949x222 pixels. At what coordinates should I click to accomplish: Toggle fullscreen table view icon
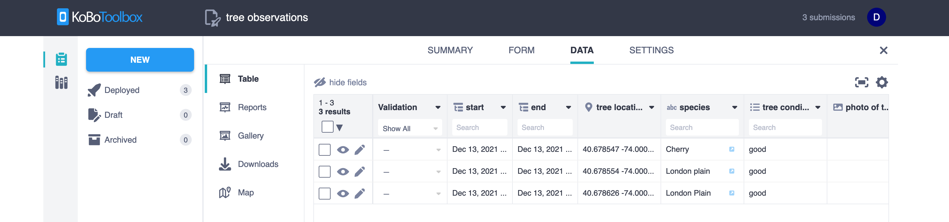[x=861, y=82]
